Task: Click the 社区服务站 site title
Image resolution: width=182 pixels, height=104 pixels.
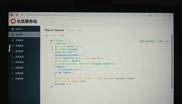Action: tap(27, 21)
